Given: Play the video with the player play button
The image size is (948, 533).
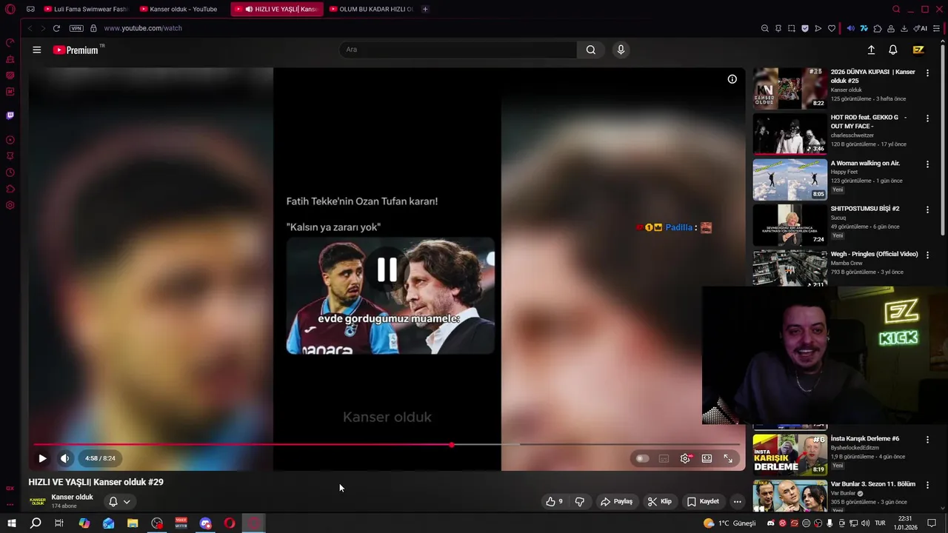Looking at the screenshot, I should click(42, 458).
